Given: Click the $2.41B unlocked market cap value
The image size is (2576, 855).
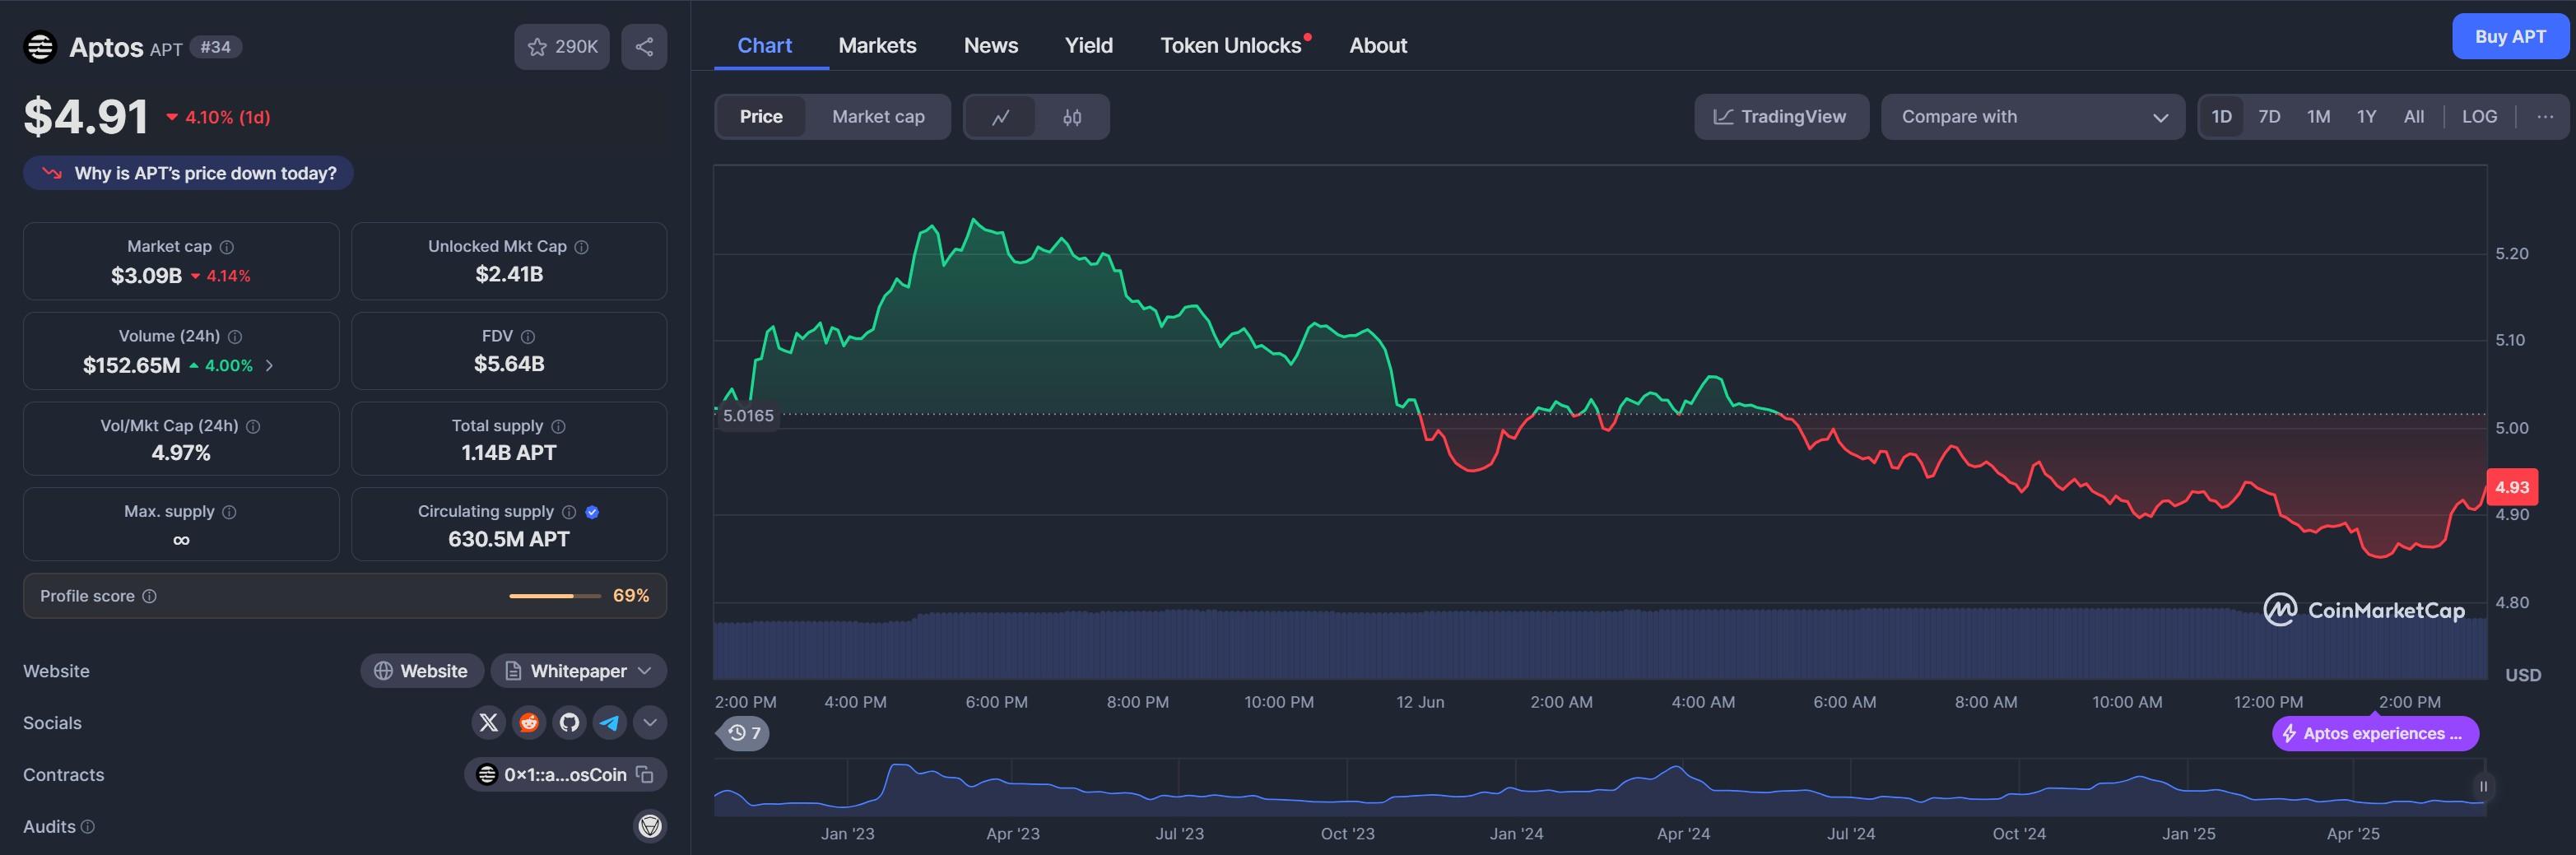Looking at the screenshot, I should [508, 274].
